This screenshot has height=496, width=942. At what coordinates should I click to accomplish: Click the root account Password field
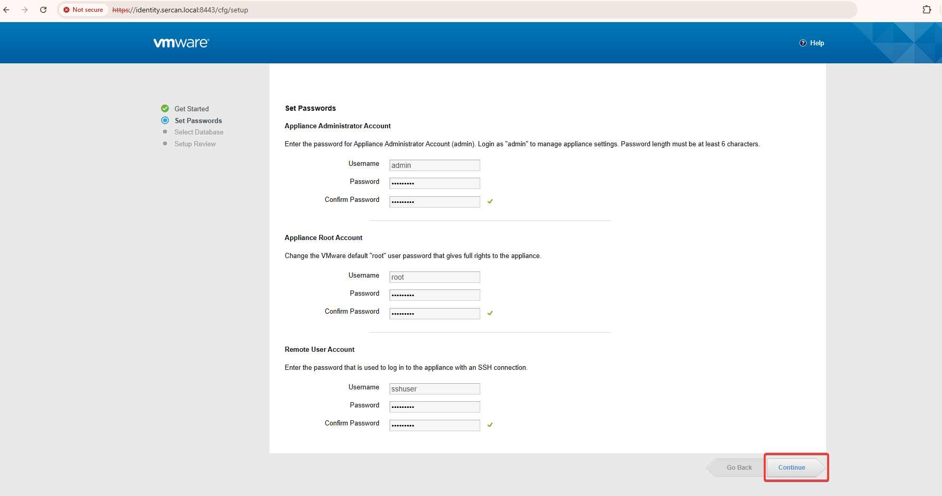[x=434, y=295]
